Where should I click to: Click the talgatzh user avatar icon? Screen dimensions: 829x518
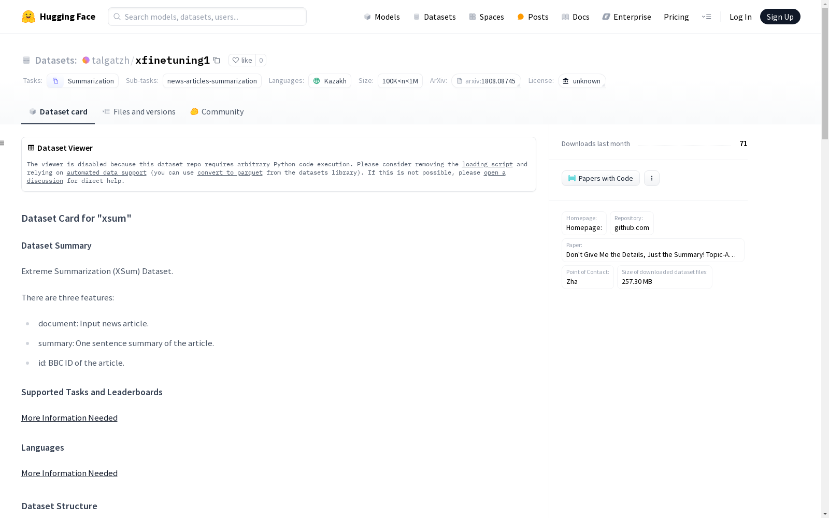(x=86, y=60)
